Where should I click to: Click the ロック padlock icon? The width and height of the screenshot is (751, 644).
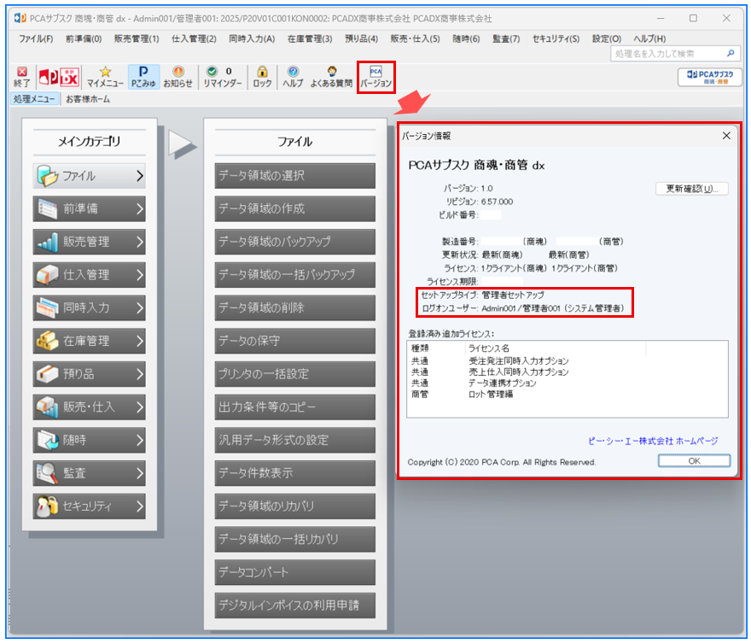pos(262,77)
